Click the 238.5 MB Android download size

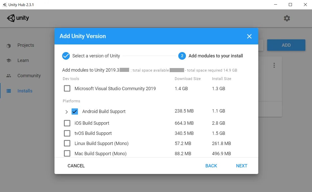pyautogui.click(x=184, y=111)
